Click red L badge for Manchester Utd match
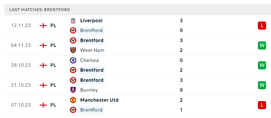The width and height of the screenshot is (271, 118). tap(262, 105)
